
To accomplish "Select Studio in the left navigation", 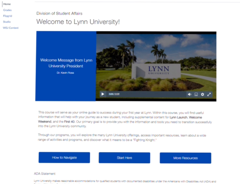I will (x=7, y=22).
